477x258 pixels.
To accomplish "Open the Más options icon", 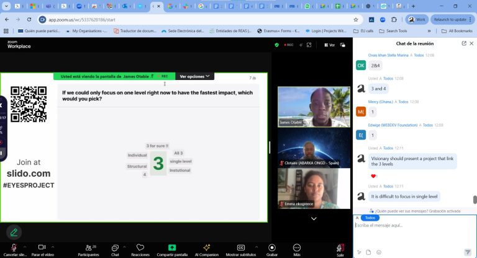I will [x=296, y=247].
